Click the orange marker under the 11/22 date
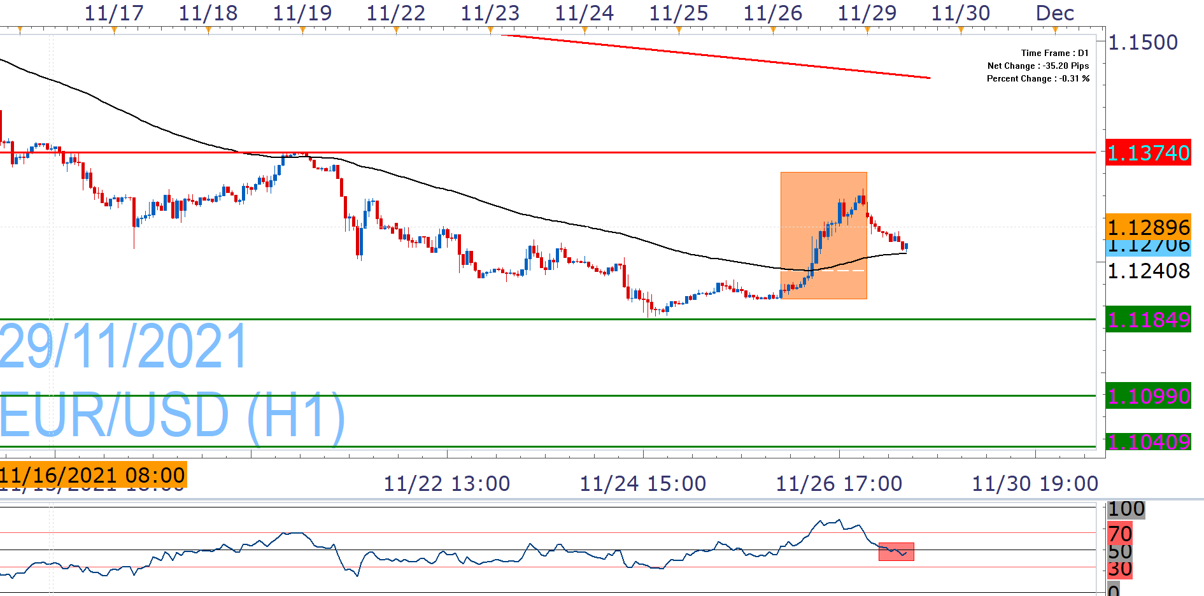This screenshot has width=1204, height=596. click(x=396, y=29)
